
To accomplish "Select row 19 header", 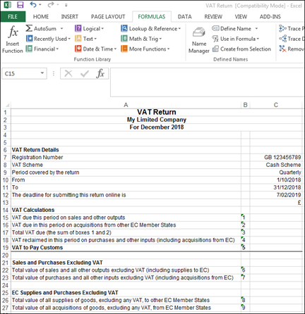I will [x=6, y=248].
